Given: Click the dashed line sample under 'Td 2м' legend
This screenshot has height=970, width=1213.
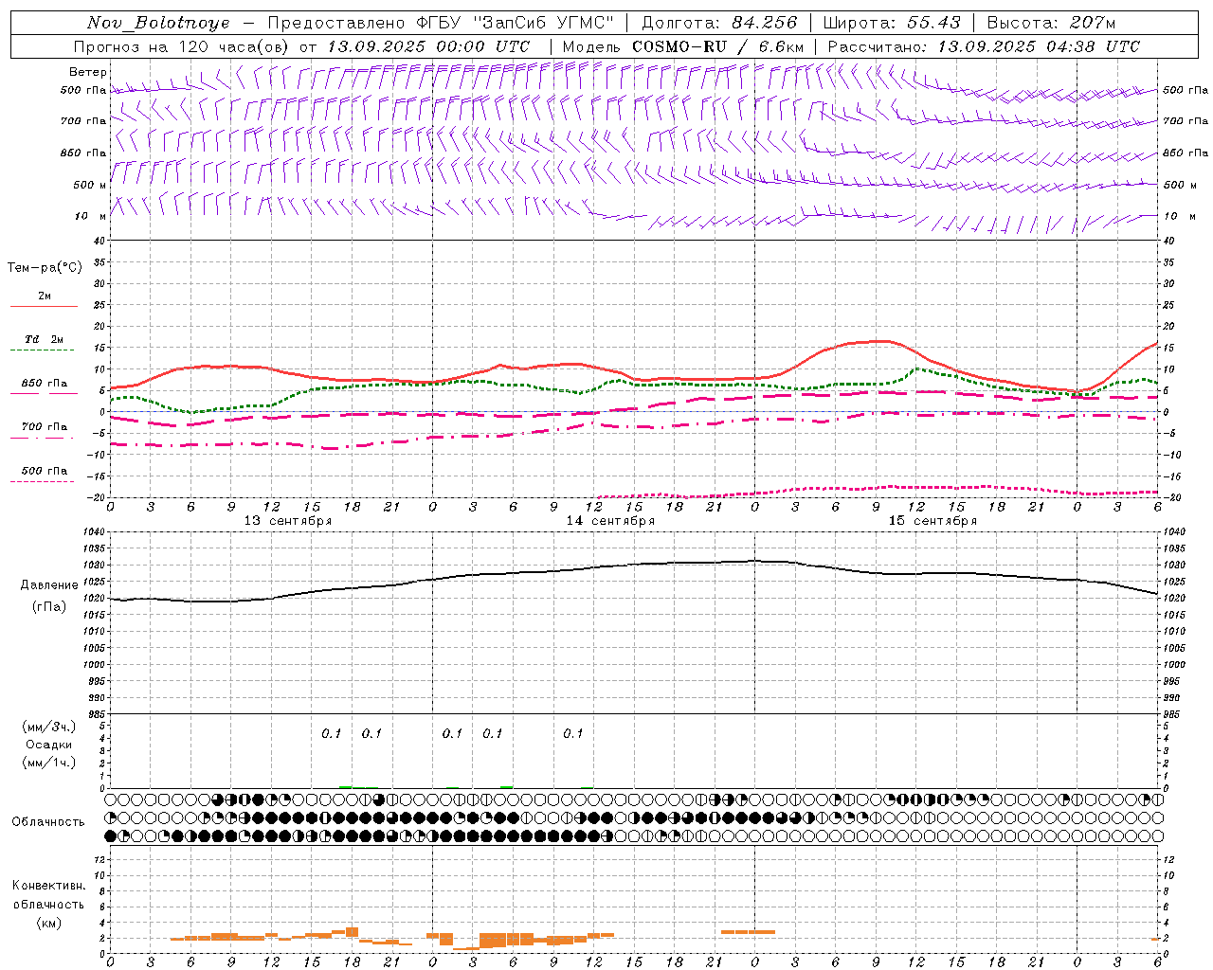Looking at the screenshot, I should click(x=42, y=350).
